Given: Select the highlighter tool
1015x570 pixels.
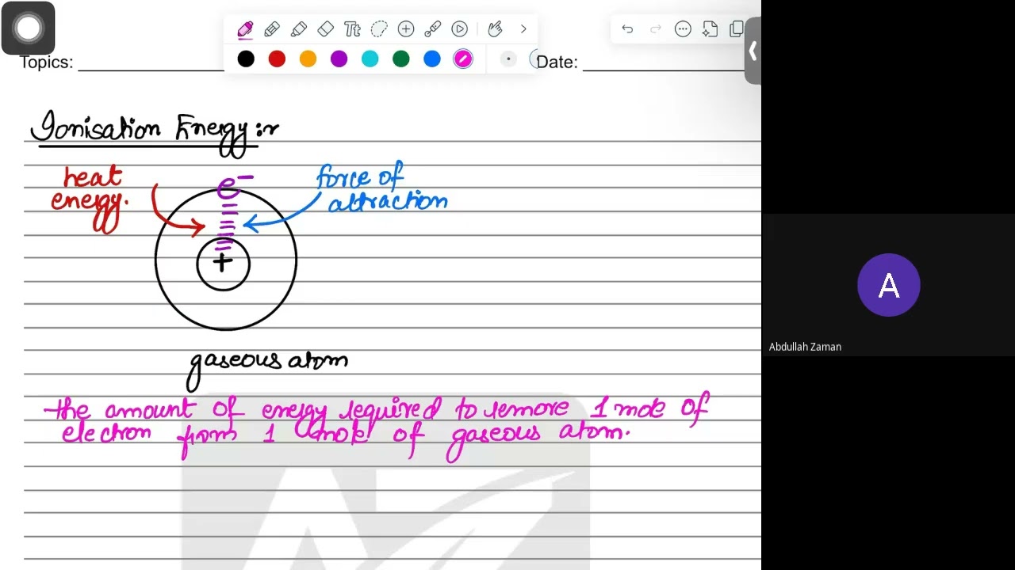Looking at the screenshot, I should (x=299, y=29).
